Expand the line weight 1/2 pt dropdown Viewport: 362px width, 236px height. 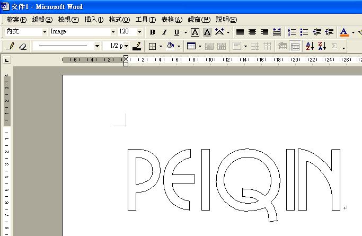(127, 46)
